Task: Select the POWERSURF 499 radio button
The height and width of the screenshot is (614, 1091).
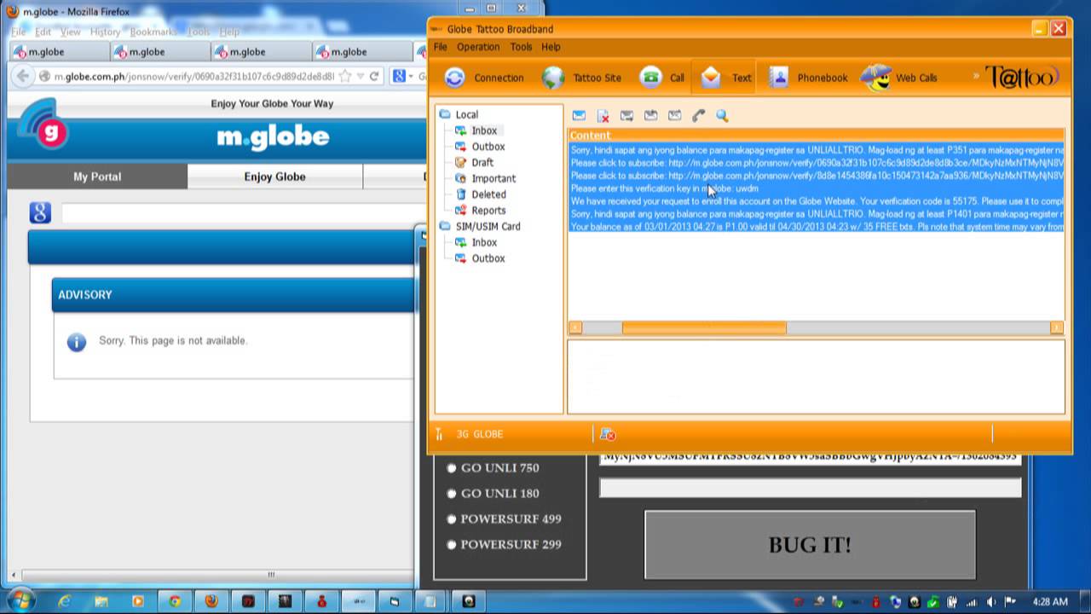Action: (452, 518)
